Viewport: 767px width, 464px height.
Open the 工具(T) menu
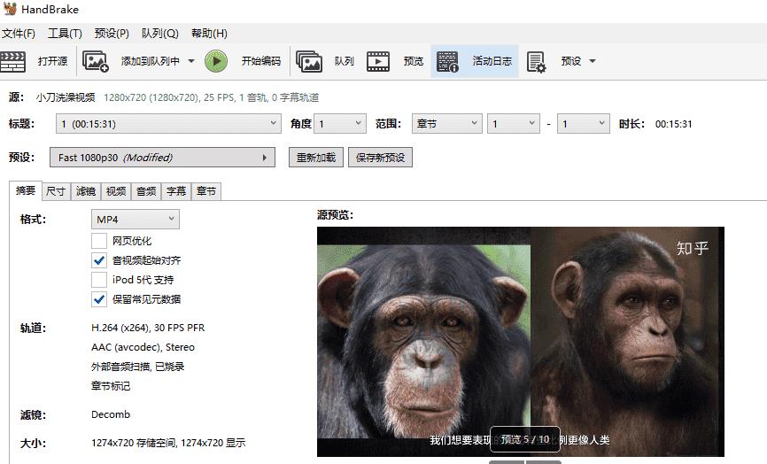pos(65,34)
